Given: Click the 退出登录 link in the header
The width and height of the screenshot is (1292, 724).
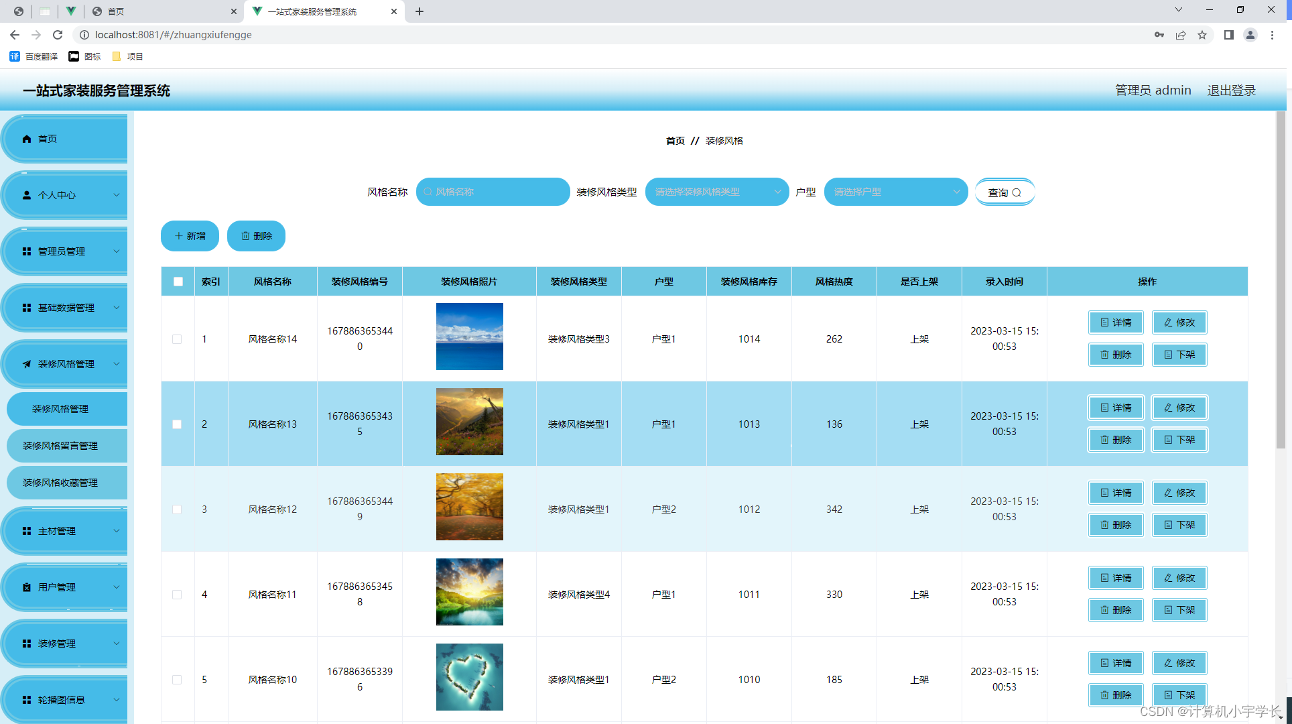Looking at the screenshot, I should coord(1231,90).
